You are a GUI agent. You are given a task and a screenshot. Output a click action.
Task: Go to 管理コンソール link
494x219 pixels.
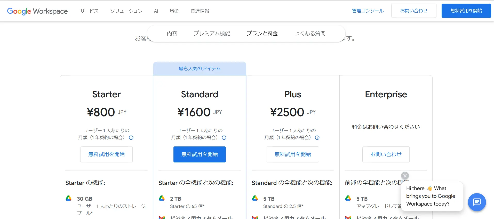click(x=368, y=11)
